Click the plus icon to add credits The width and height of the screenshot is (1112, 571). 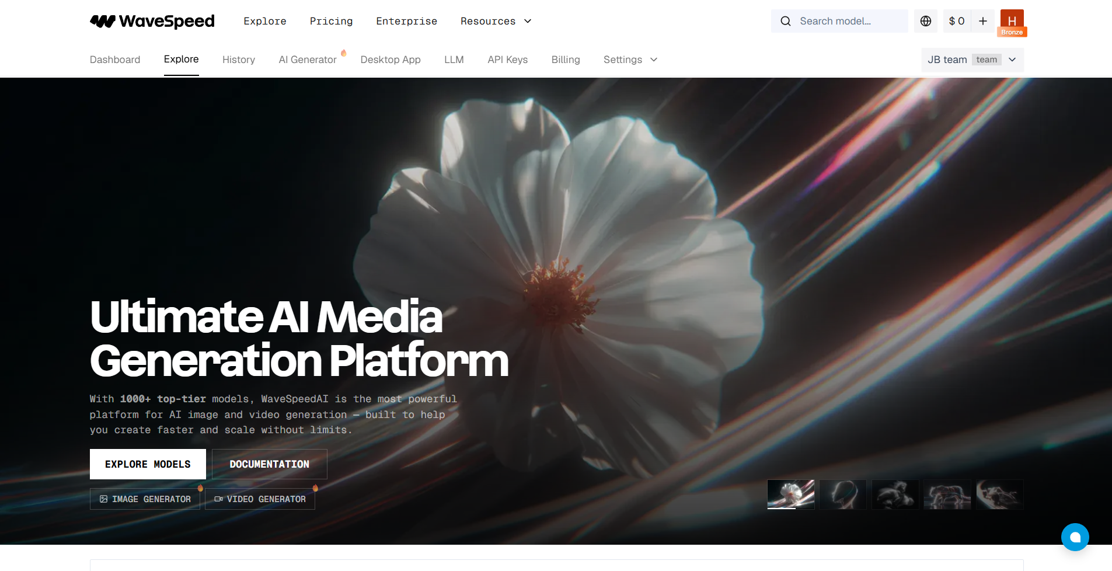983,21
